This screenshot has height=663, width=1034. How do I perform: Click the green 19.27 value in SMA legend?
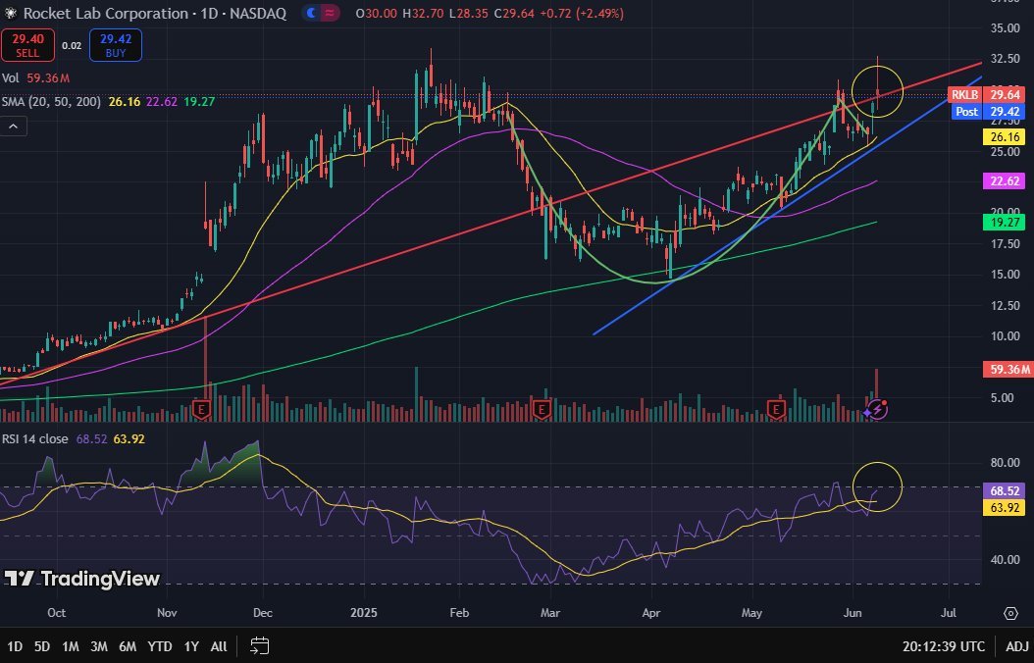point(199,101)
